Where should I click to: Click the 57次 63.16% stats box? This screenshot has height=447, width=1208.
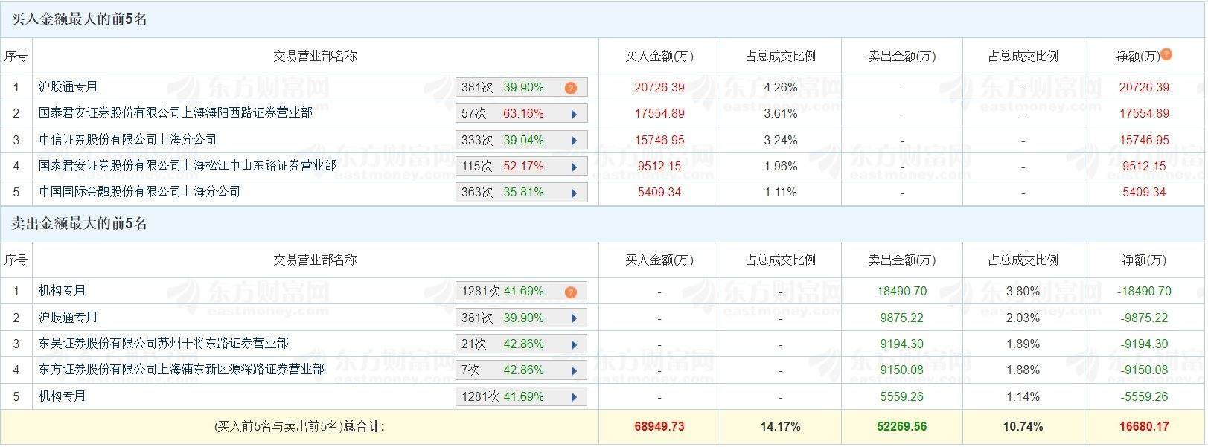pos(514,114)
